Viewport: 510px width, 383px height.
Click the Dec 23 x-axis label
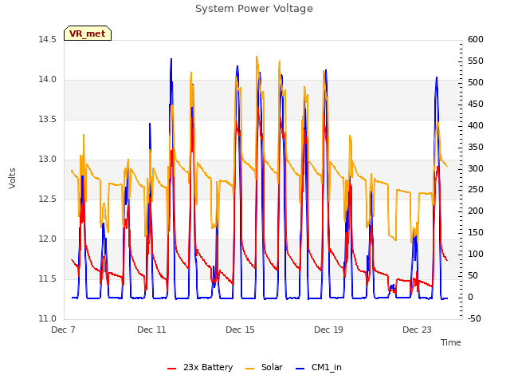click(x=417, y=330)
